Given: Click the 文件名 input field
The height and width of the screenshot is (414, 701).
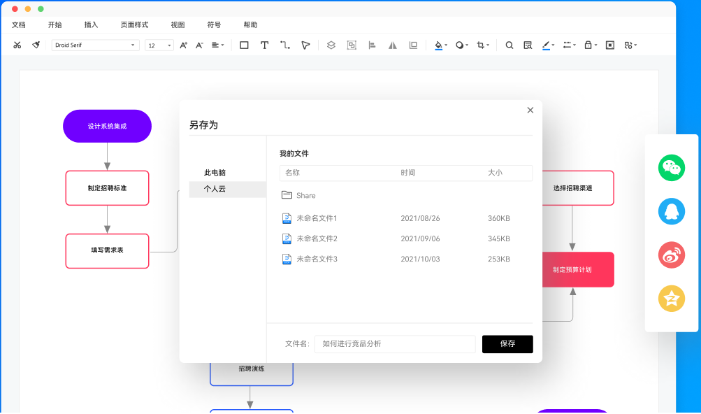Looking at the screenshot, I should pyautogui.click(x=395, y=343).
